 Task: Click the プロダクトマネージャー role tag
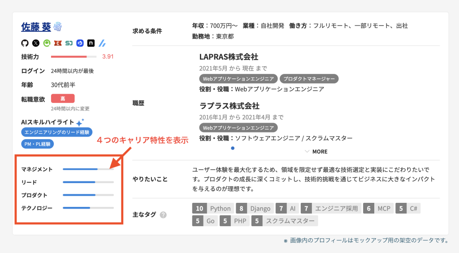[309, 79]
